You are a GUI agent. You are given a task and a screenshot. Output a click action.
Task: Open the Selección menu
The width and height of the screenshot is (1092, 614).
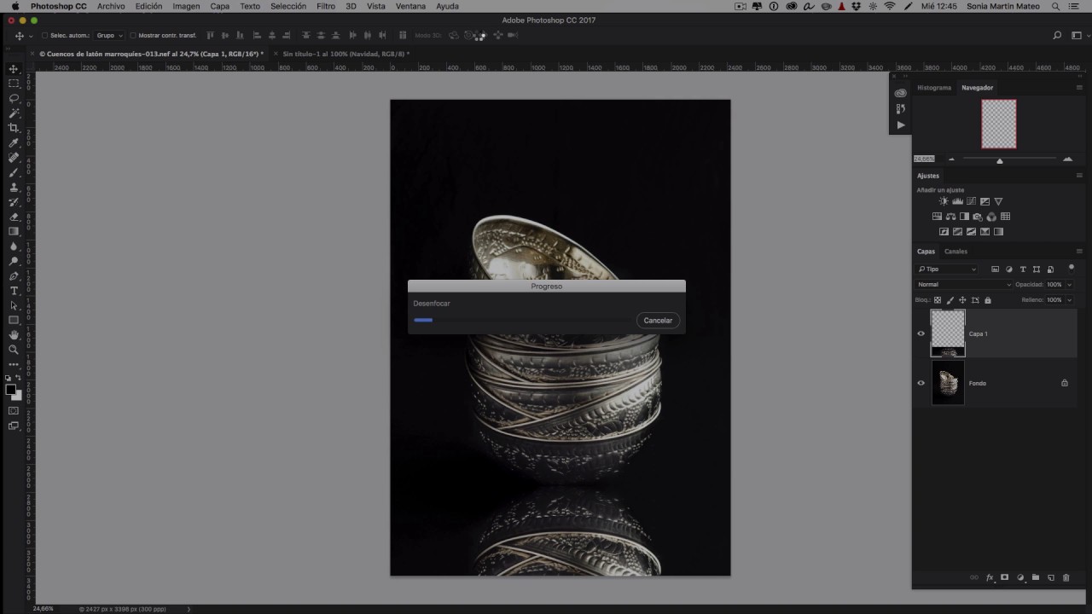[288, 6]
